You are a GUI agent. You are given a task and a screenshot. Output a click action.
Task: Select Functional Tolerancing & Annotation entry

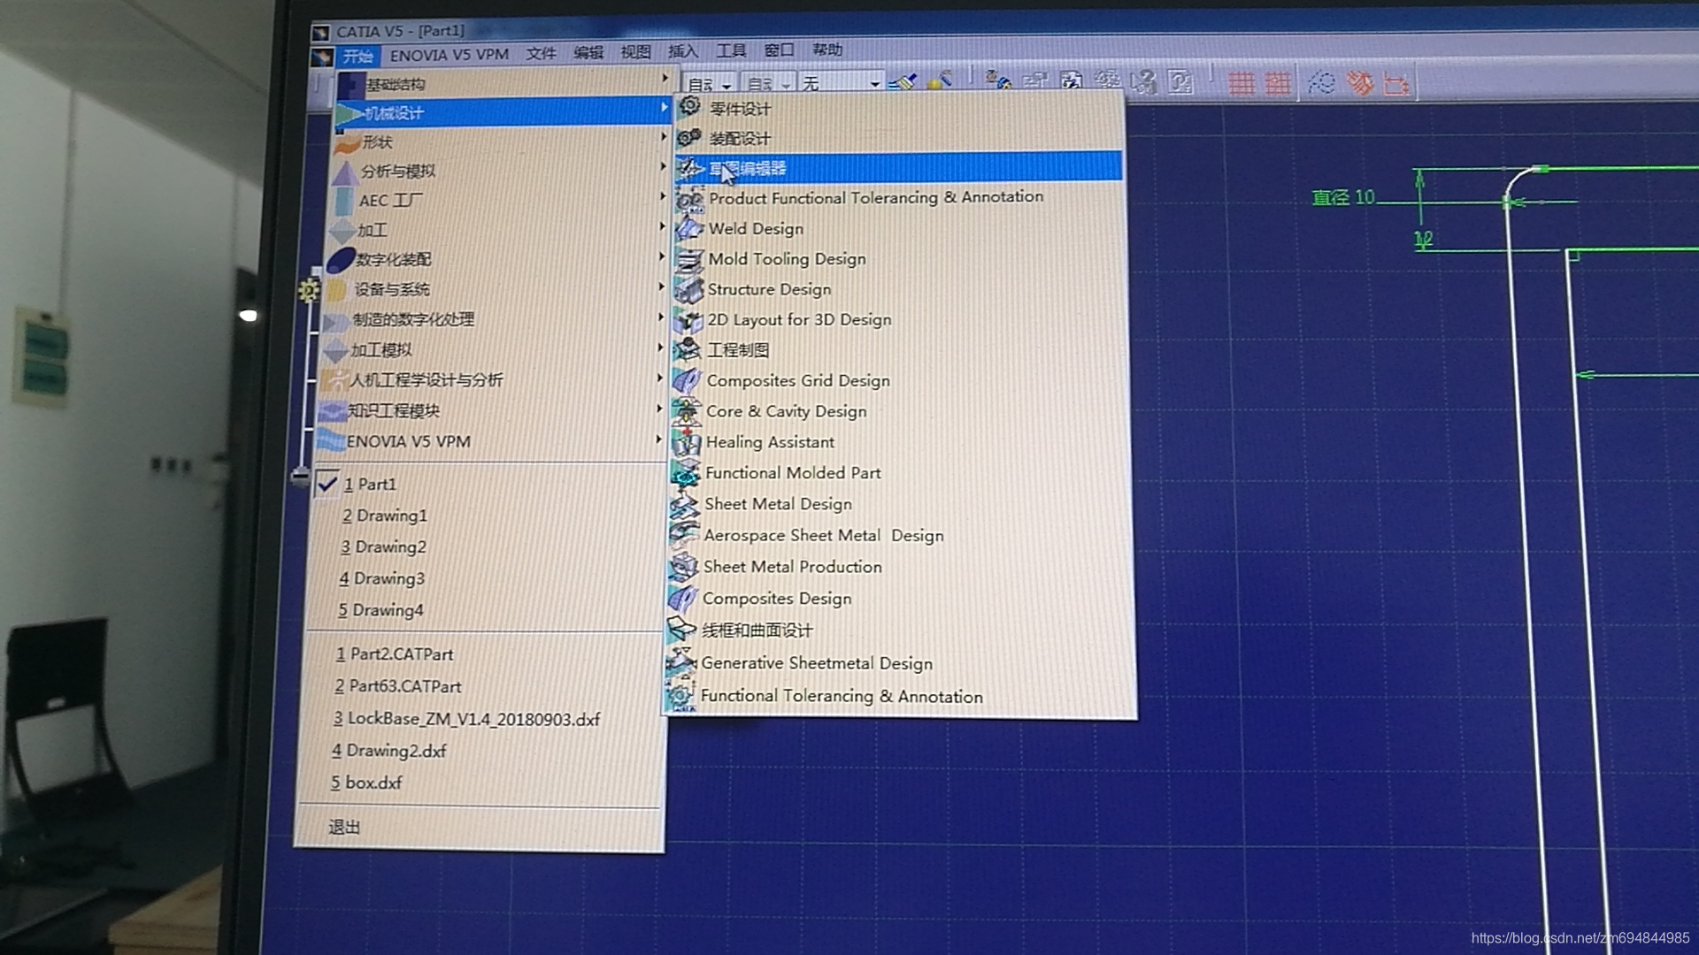840,696
